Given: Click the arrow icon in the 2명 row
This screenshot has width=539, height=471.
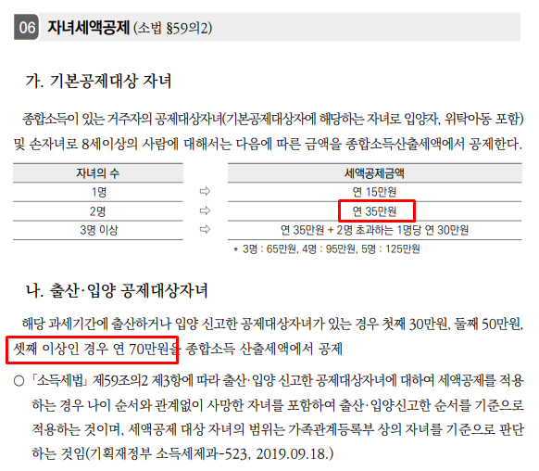Looking at the screenshot, I should tap(205, 210).
